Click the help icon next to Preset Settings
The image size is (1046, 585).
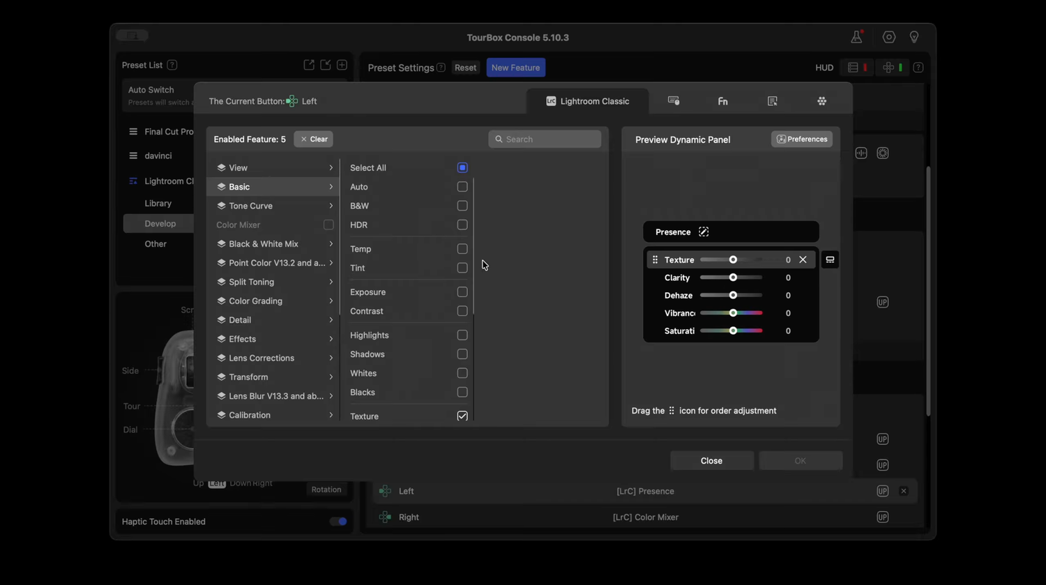click(441, 68)
